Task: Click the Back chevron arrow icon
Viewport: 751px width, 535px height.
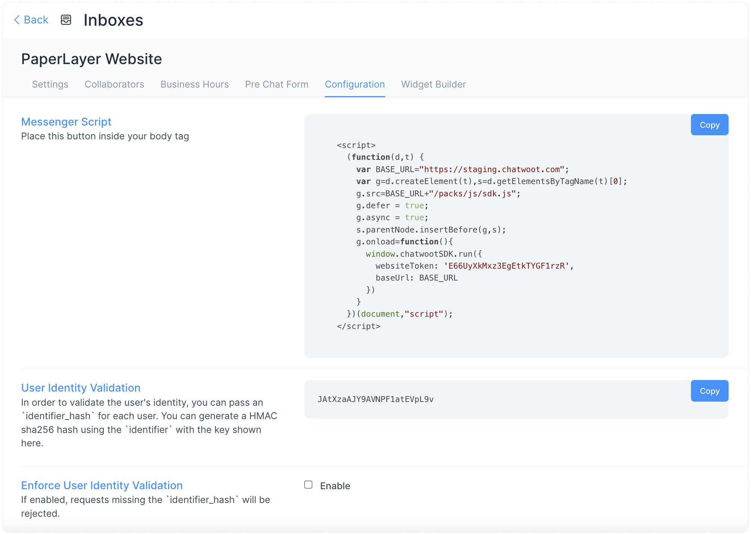Action: pyautogui.click(x=17, y=20)
